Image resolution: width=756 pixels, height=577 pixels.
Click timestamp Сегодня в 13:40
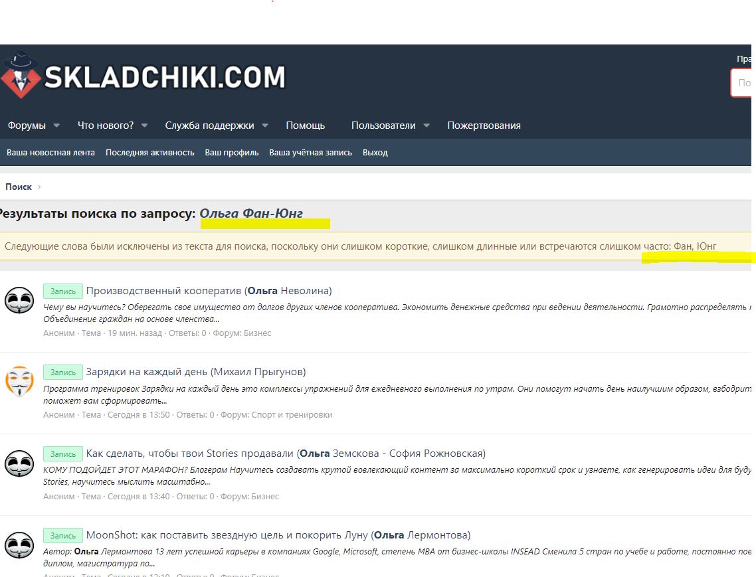pos(138,497)
